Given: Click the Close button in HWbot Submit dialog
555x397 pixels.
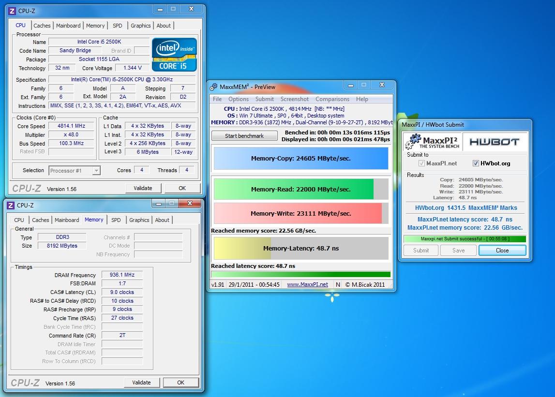Looking at the screenshot, I should tap(502, 250).
